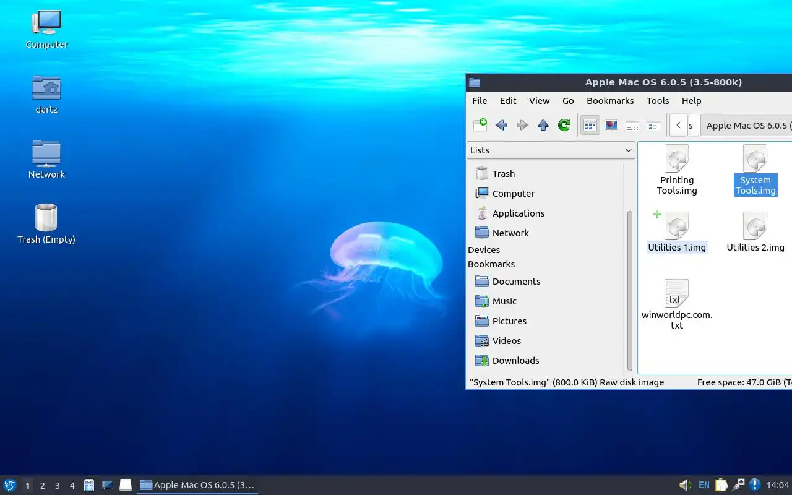792x495 pixels.
Task: Open the network connection tray icon
Action: pyautogui.click(x=738, y=485)
